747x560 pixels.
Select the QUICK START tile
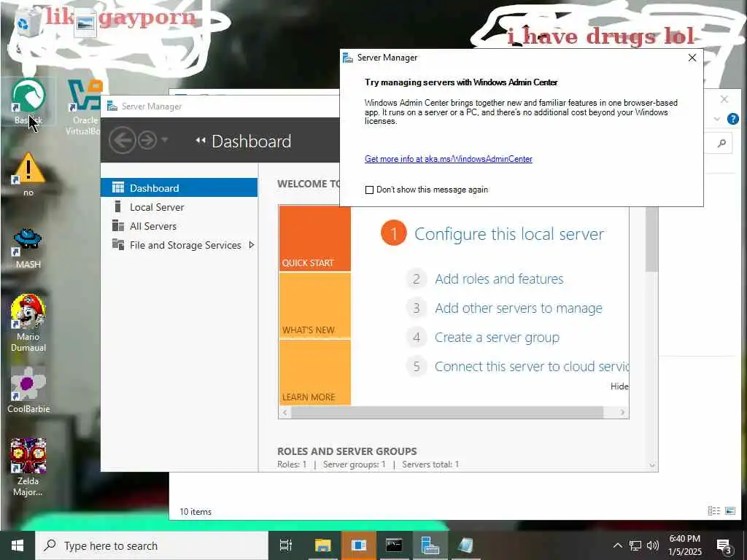(315, 238)
